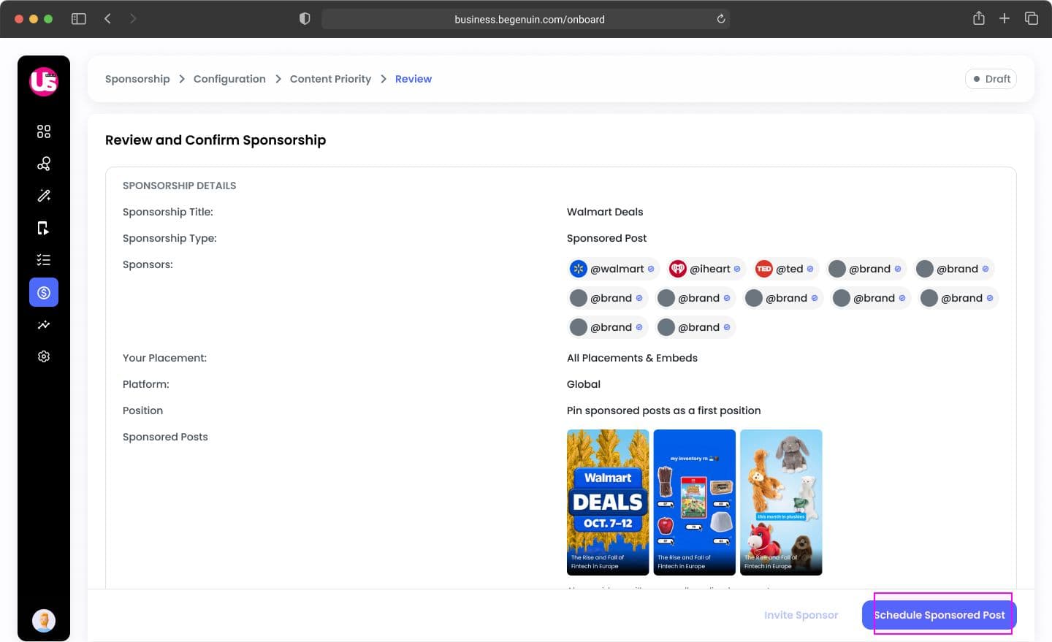Open the my inventory post thumbnail
Screen dimensions: 1052x642
(695, 502)
